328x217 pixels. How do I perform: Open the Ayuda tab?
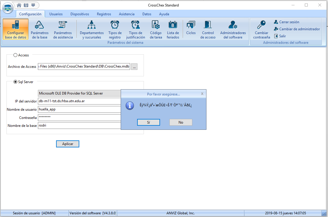point(164,14)
